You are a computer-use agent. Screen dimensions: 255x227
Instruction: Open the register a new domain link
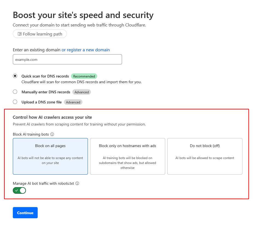[x=85, y=50]
